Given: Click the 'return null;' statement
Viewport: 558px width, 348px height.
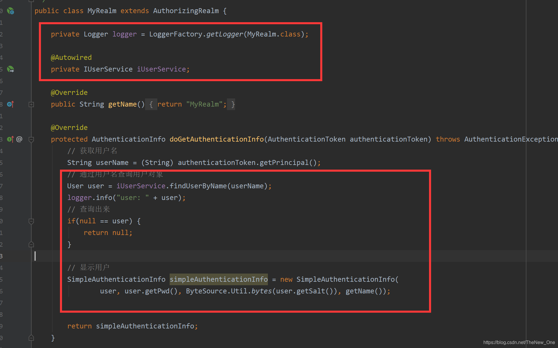Looking at the screenshot, I should pos(108,233).
